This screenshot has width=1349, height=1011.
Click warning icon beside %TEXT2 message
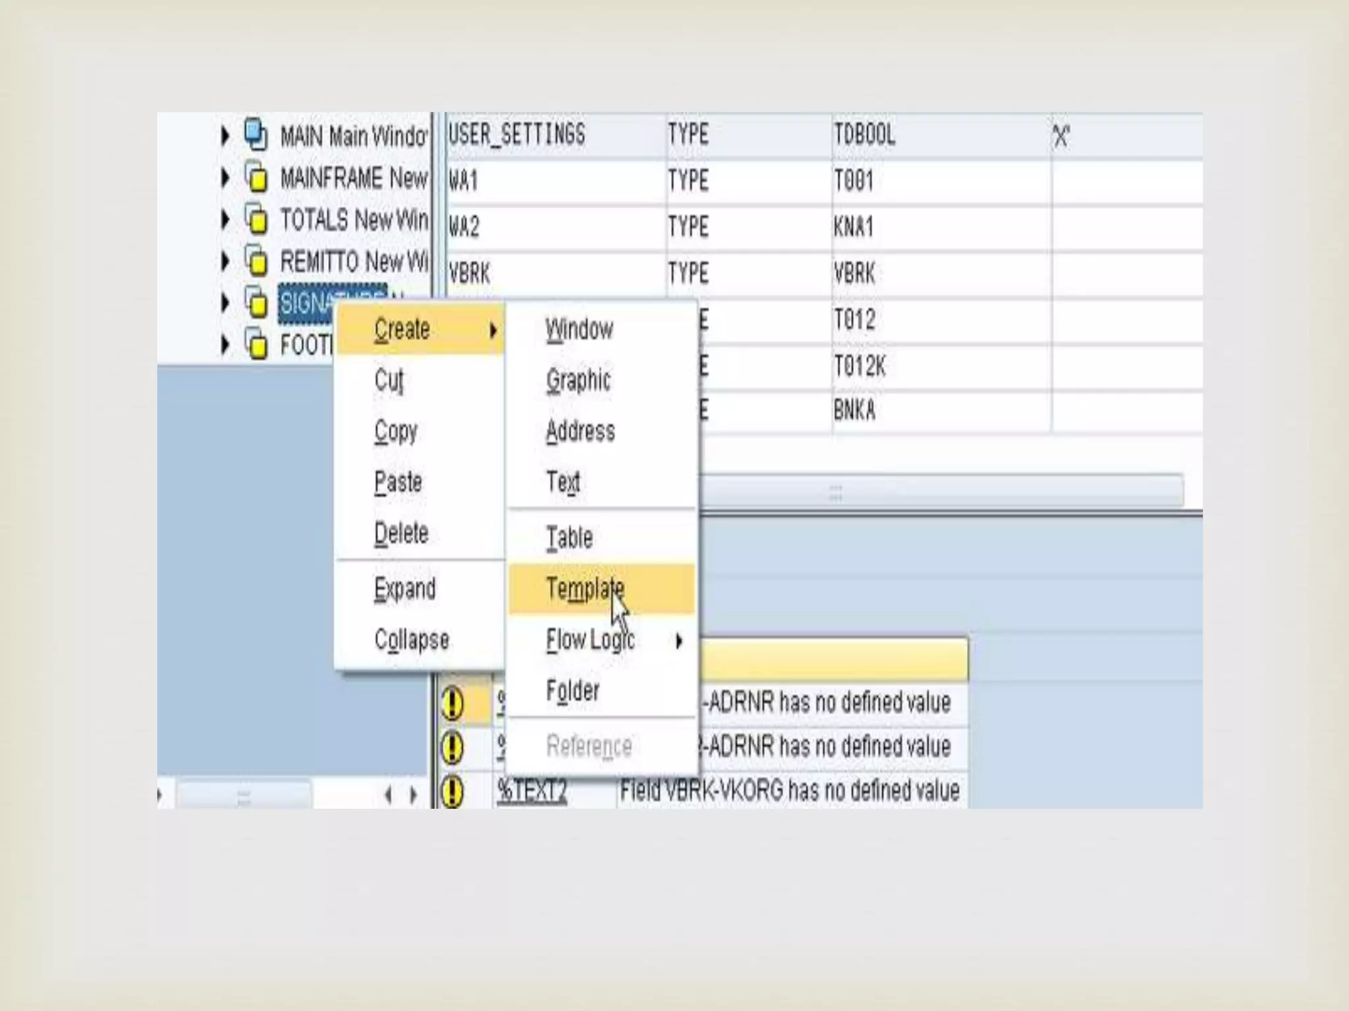[x=452, y=790]
